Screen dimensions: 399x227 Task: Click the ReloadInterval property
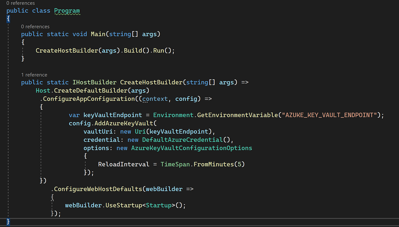click(x=123, y=164)
